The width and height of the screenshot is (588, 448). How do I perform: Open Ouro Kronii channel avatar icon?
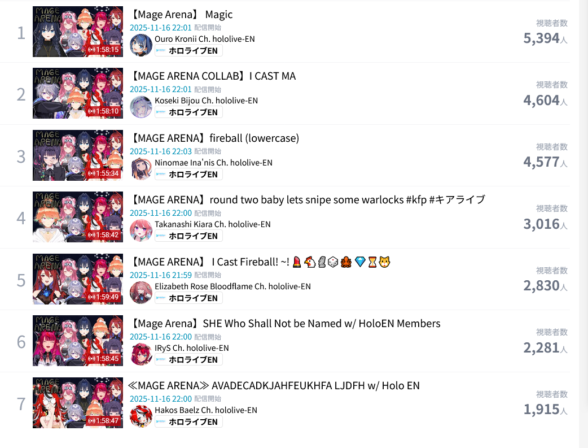pos(141,45)
